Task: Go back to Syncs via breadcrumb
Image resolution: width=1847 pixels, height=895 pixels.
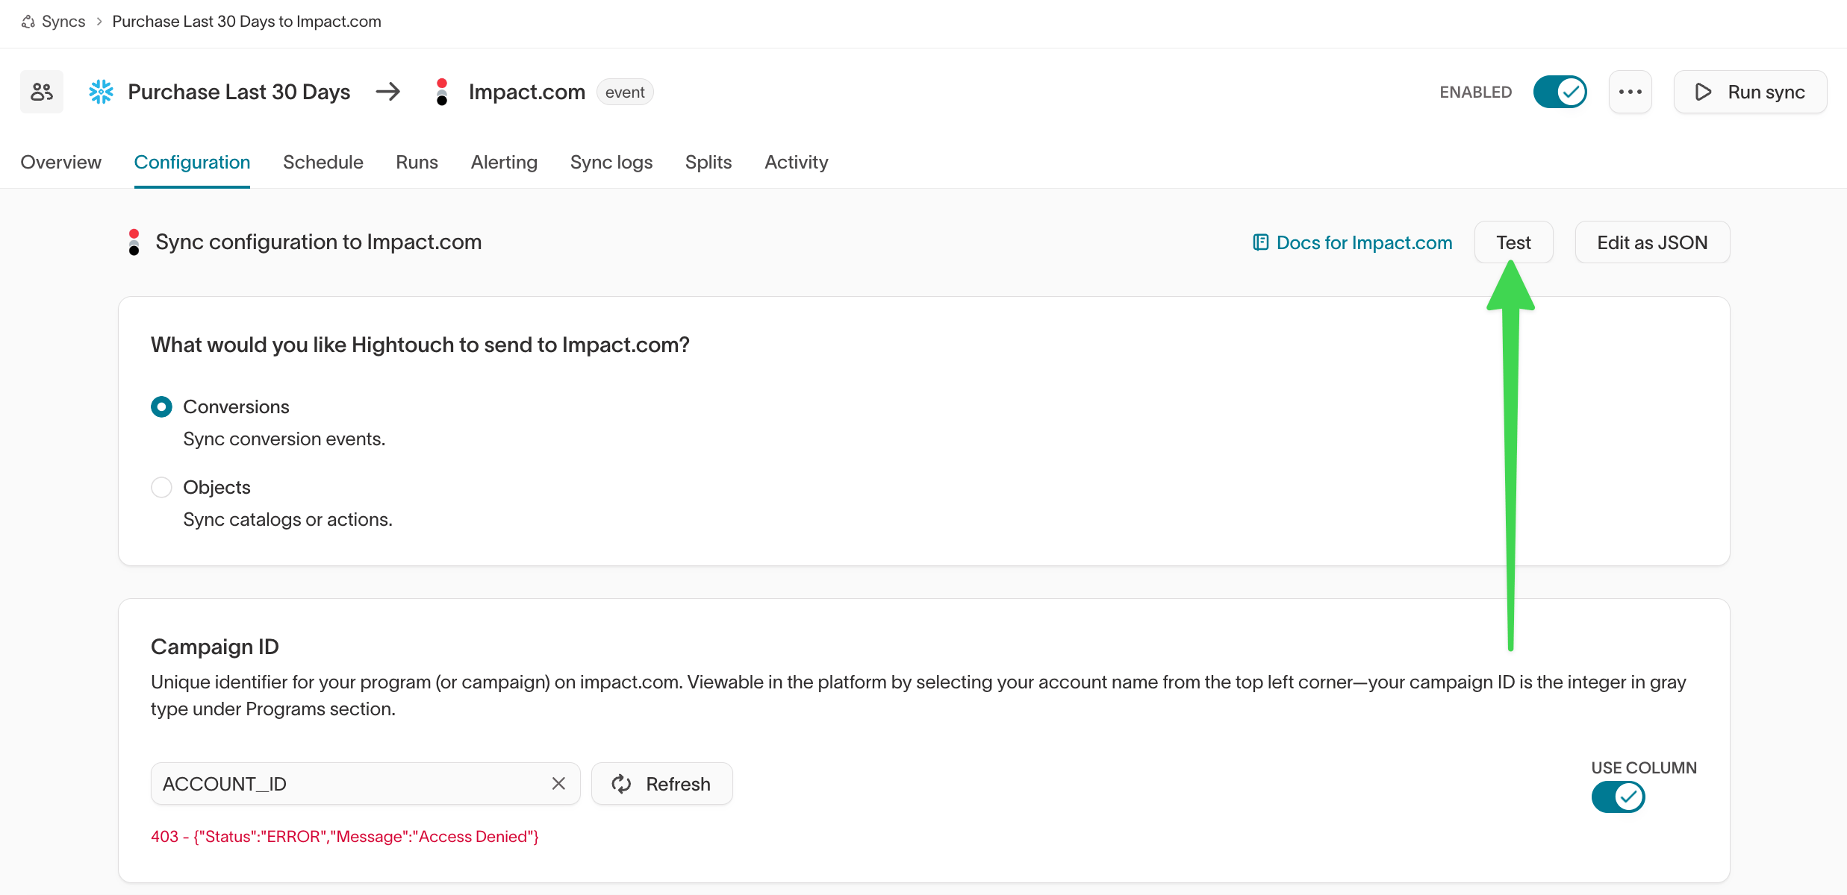Action: (63, 22)
